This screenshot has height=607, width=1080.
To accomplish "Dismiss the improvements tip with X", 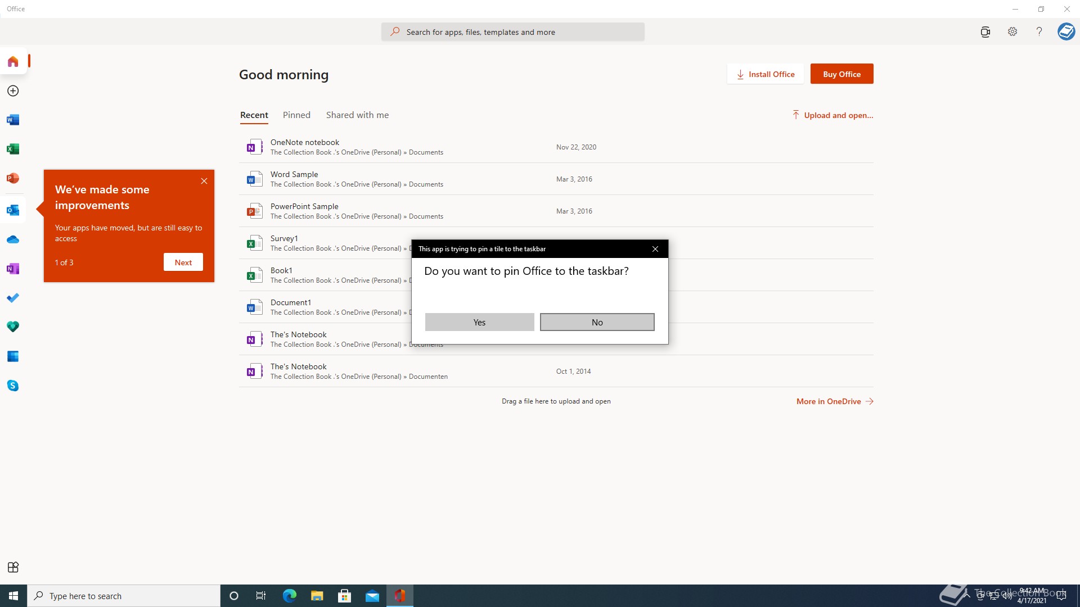I will [204, 181].
